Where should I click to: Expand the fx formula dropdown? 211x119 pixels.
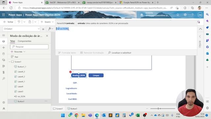tap(51, 29)
